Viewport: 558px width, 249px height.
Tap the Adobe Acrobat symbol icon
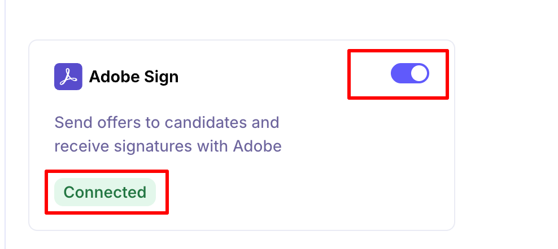pos(68,77)
